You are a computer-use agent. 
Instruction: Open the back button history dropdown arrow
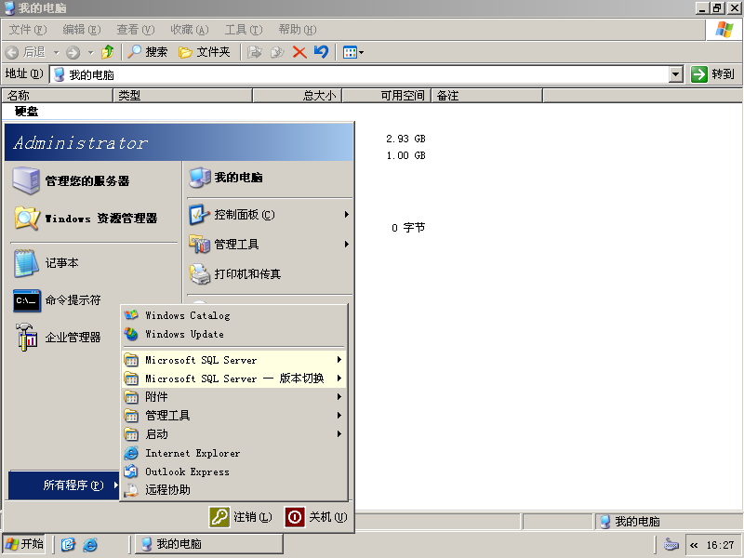click(x=57, y=52)
